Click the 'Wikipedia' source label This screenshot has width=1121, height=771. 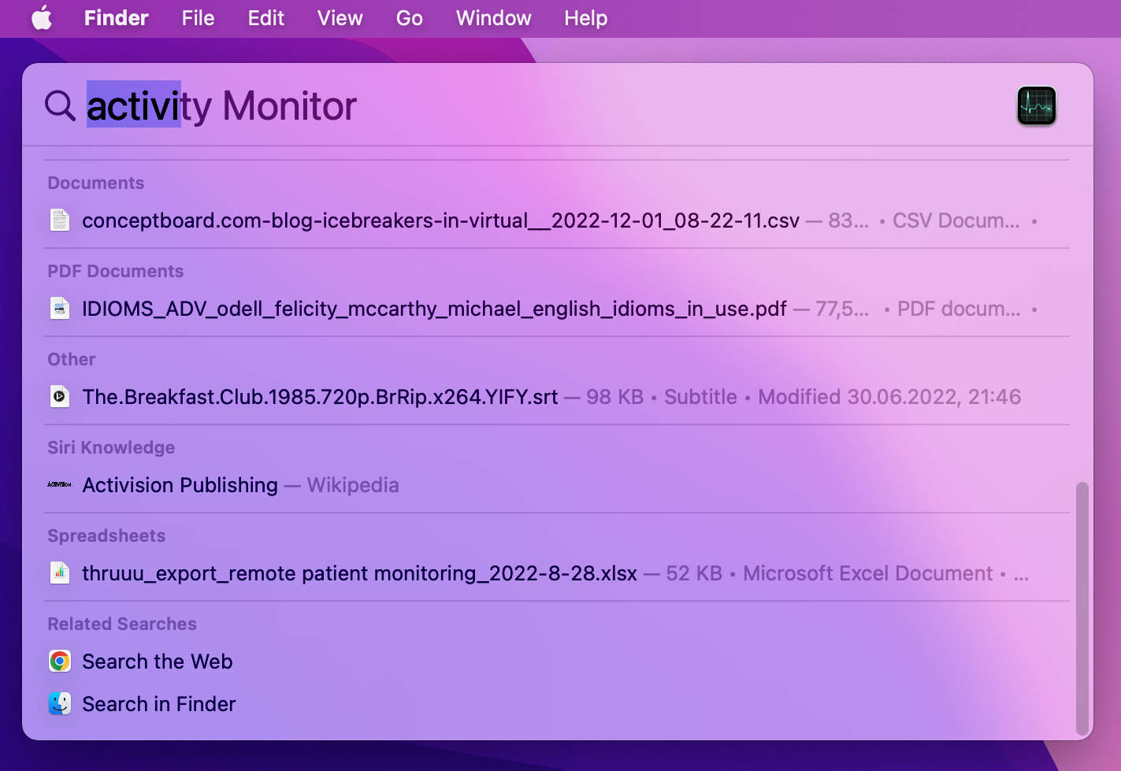pos(353,485)
